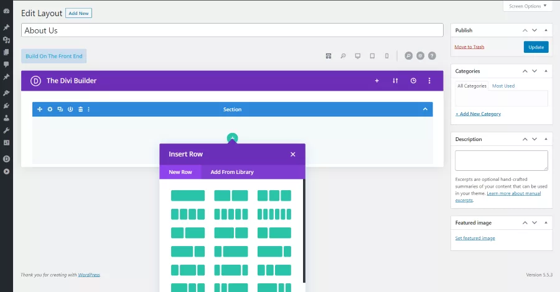
Task: Choose the four equal columns layout
Action: click(188, 214)
